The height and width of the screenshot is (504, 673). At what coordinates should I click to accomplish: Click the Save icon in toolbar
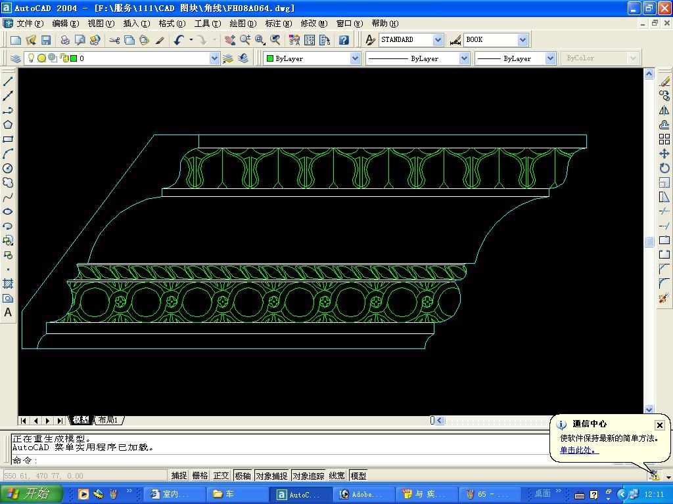46,40
